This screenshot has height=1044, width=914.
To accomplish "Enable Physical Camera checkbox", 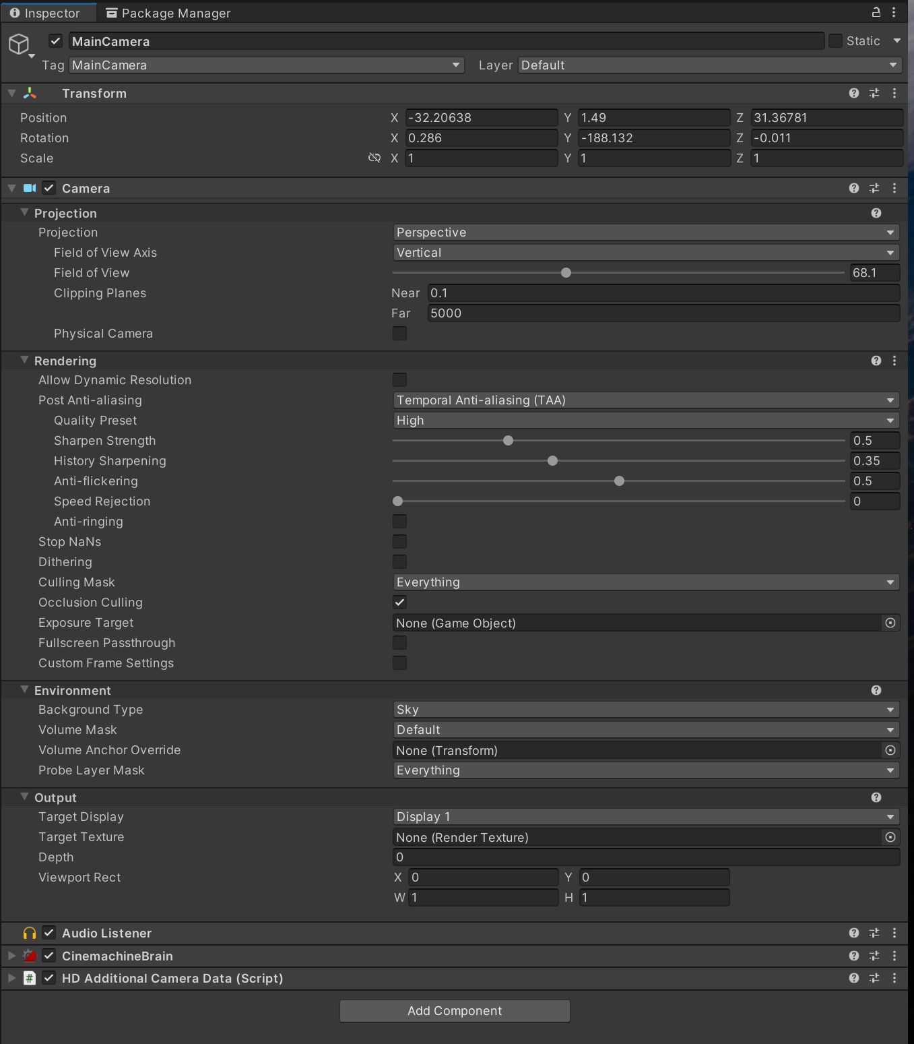I will 399,334.
